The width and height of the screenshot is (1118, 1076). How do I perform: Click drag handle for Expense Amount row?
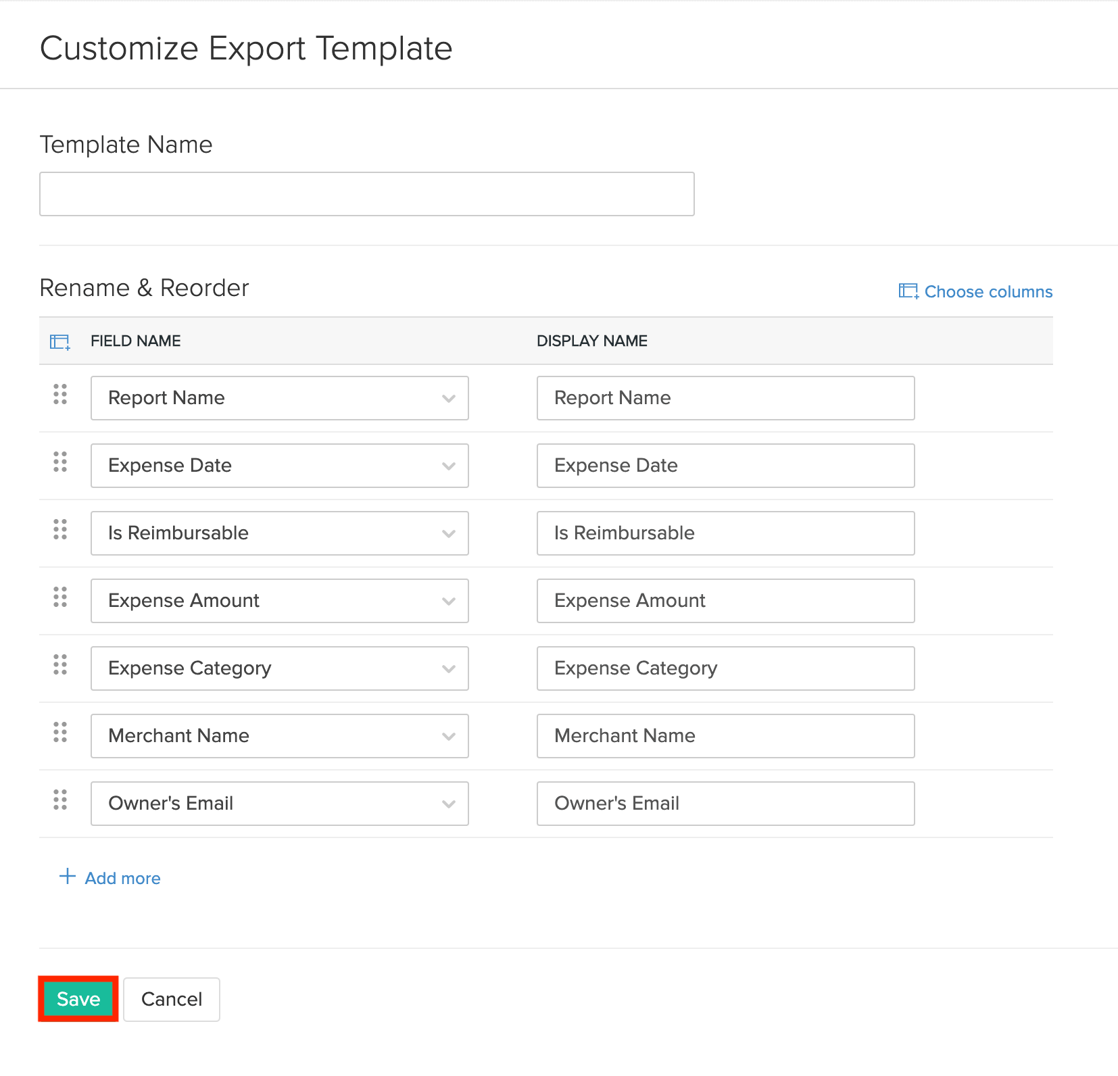coord(60,597)
